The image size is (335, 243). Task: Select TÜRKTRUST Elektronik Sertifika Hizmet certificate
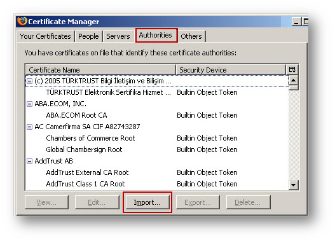pyautogui.click(x=109, y=92)
